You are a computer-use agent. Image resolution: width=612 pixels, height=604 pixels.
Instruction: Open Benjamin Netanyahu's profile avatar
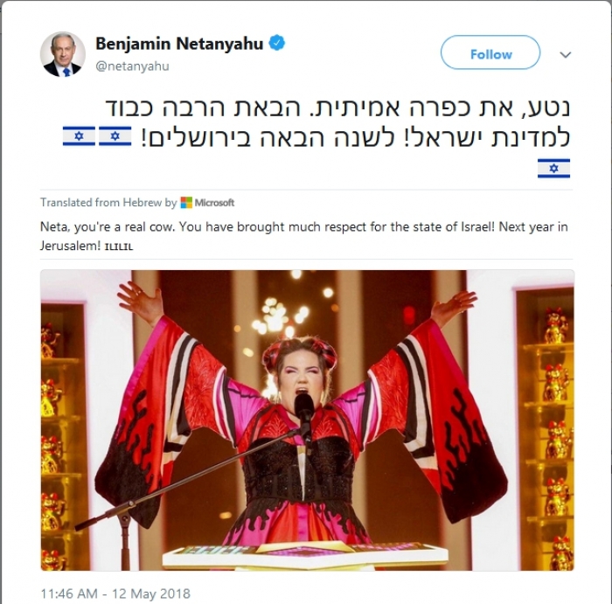[x=62, y=54]
